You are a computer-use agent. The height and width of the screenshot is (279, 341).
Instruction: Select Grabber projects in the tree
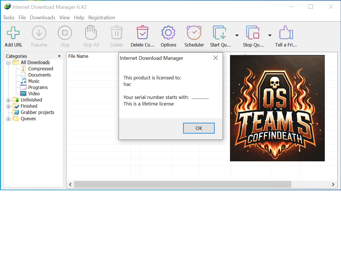[x=37, y=112]
